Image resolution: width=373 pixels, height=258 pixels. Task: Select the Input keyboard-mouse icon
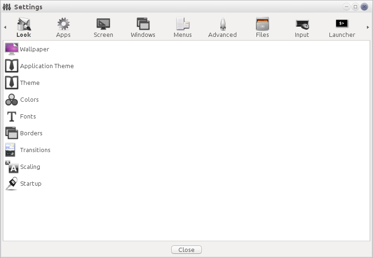pos(302,24)
